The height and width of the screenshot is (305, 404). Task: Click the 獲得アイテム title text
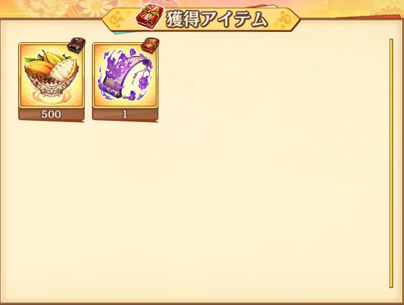(x=217, y=19)
